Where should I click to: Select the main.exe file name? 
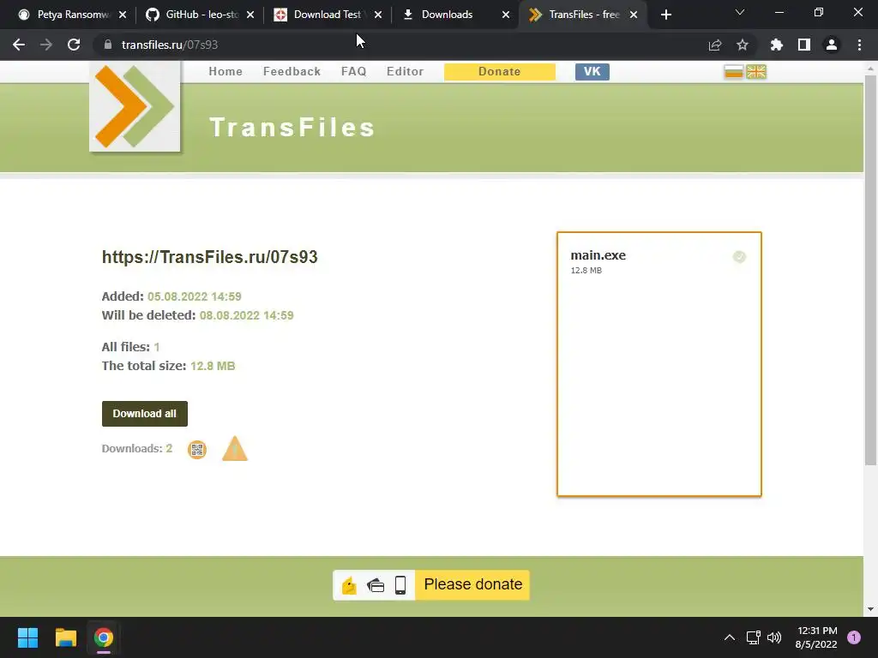(x=598, y=255)
